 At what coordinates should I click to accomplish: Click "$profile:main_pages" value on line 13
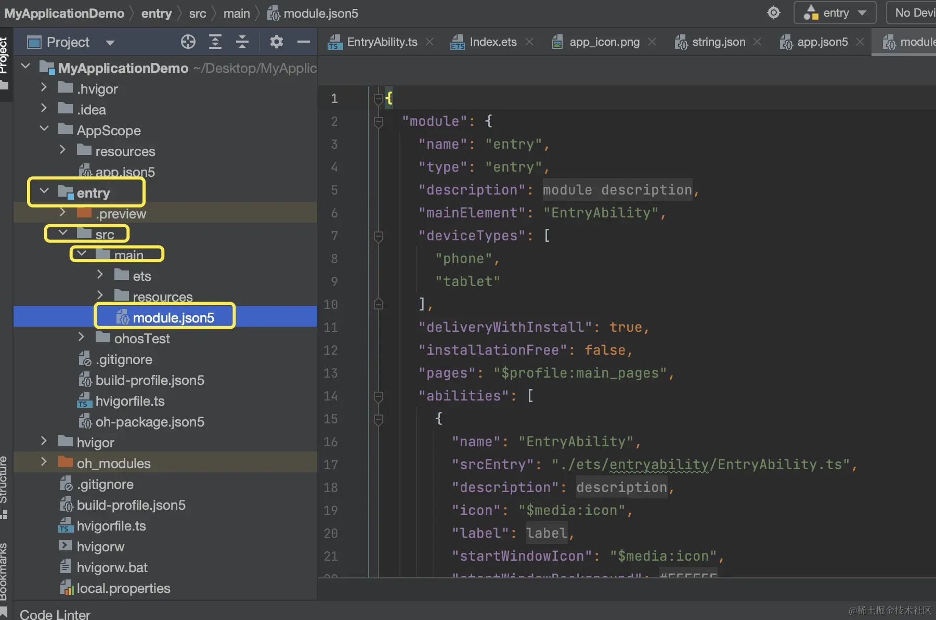[x=580, y=373]
